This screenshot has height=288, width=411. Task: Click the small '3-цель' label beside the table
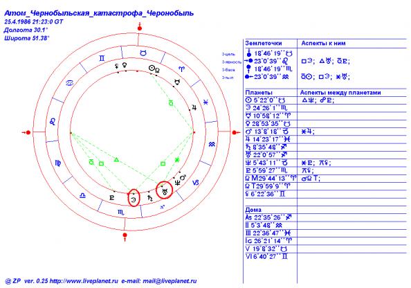[x=228, y=54]
